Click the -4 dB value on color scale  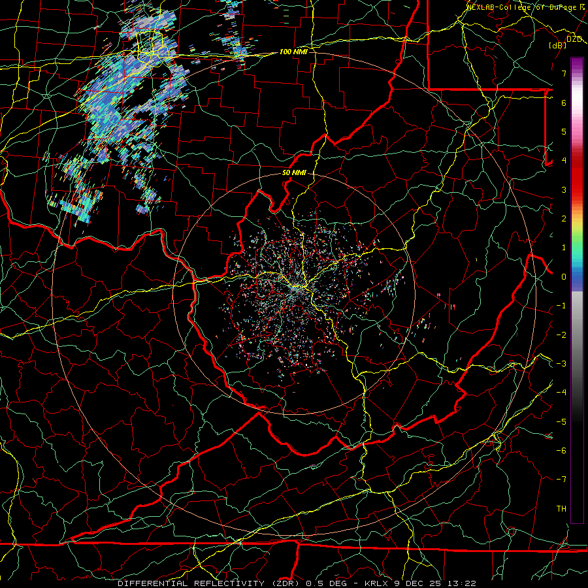coord(561,393)
